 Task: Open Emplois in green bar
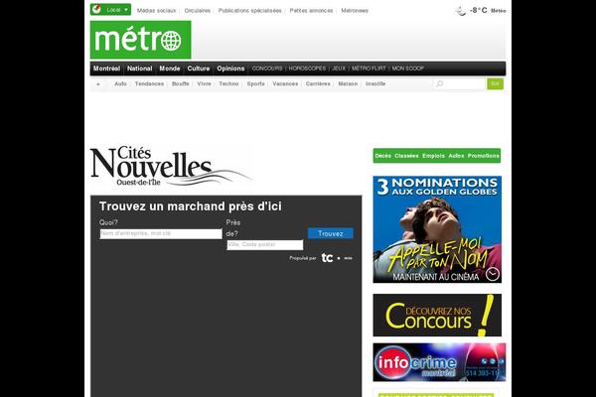point(433,156)
